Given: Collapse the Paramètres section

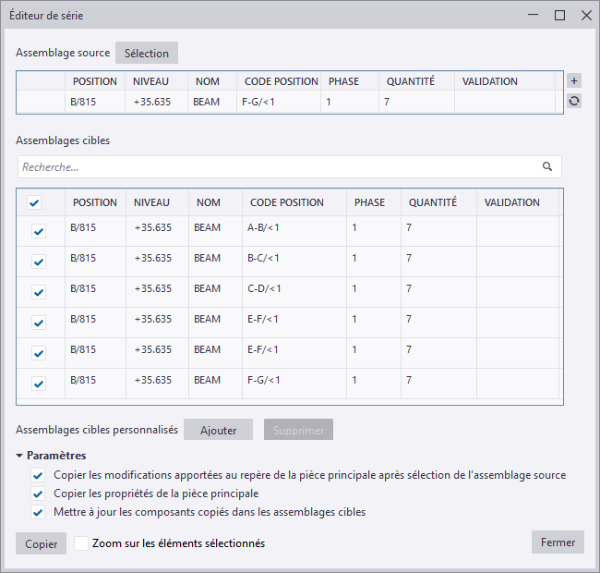Looking at the screenshot, I should tap(19, 456).
